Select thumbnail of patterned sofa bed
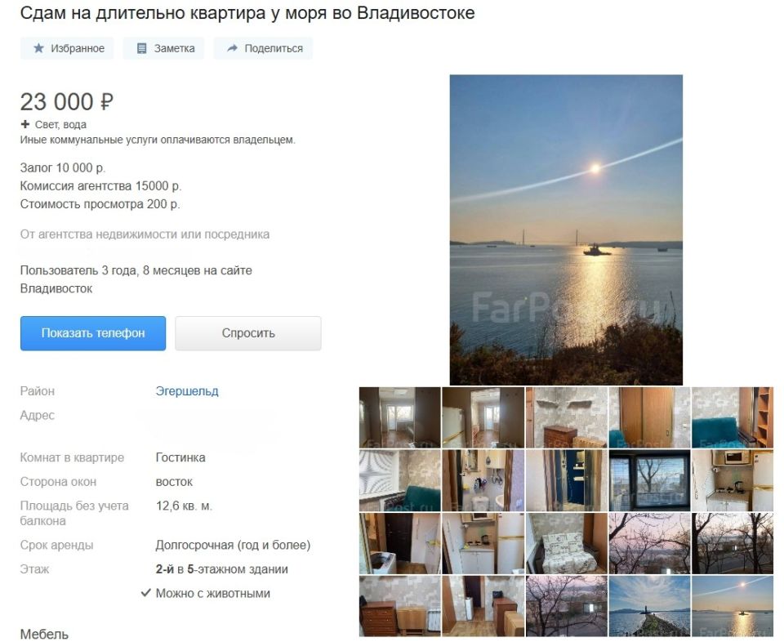This screenshot has width=784, height=642. [567, 543]
